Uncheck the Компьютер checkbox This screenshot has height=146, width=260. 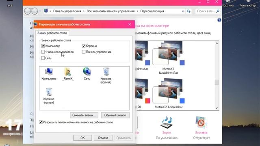[x=43, y=46]
